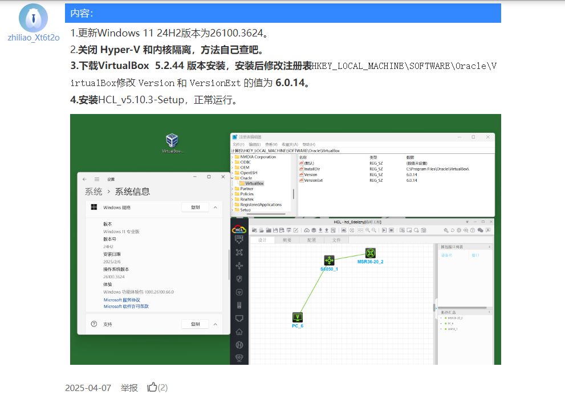The height and width of the screenshot is (403, 565).
Task: Select the DIY device icon in HCL sidebar
Action: 239,239
